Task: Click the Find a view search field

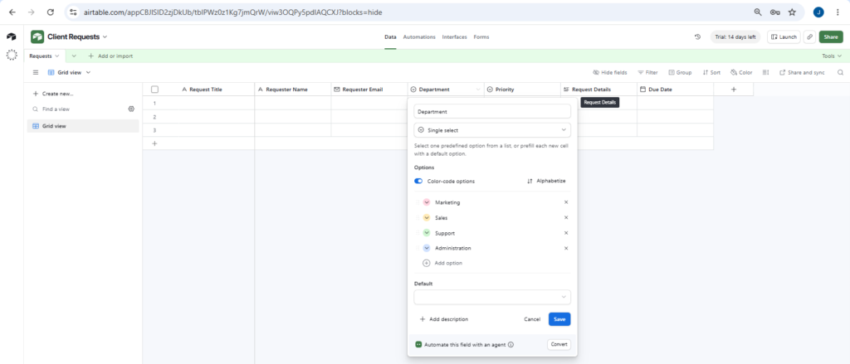Action: [79, 109]
